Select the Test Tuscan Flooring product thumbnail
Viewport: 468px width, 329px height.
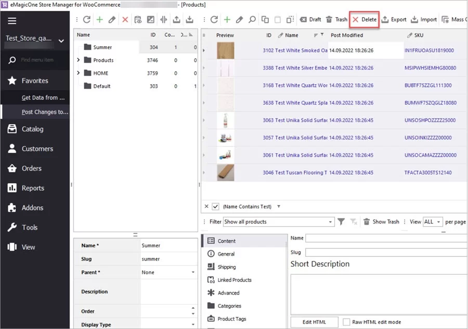tap(225, 172)
